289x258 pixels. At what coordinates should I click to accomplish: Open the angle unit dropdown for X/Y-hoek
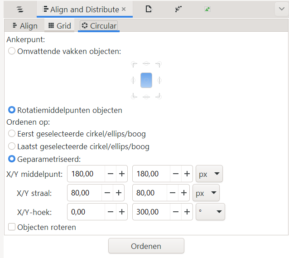coord(211,212)
